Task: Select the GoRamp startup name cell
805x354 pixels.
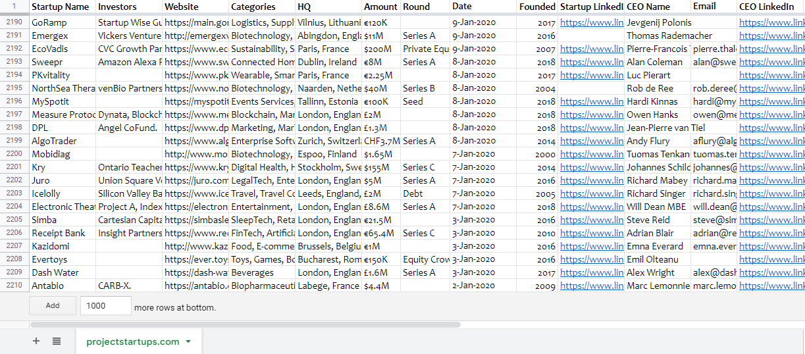Action: (x=63, y=22)
